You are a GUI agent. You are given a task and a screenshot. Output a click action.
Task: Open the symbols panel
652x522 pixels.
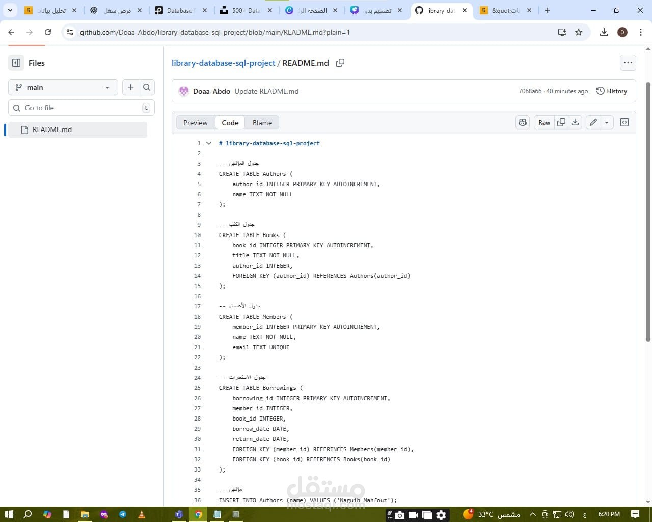click(624, 122)
